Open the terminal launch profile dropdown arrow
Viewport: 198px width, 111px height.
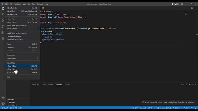click(x=183, y=84)
